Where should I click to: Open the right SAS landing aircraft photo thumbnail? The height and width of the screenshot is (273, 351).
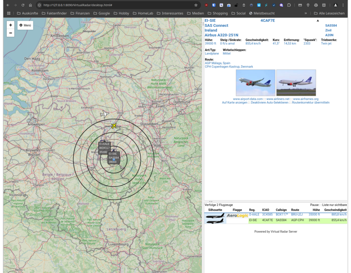296,83
